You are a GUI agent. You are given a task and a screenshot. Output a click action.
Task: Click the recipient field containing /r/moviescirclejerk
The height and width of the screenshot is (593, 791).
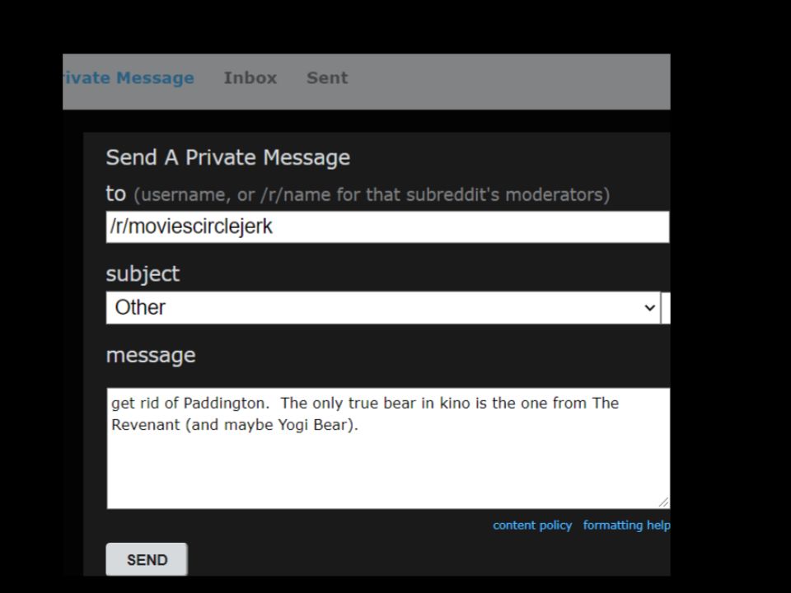[x=387, y=226]
